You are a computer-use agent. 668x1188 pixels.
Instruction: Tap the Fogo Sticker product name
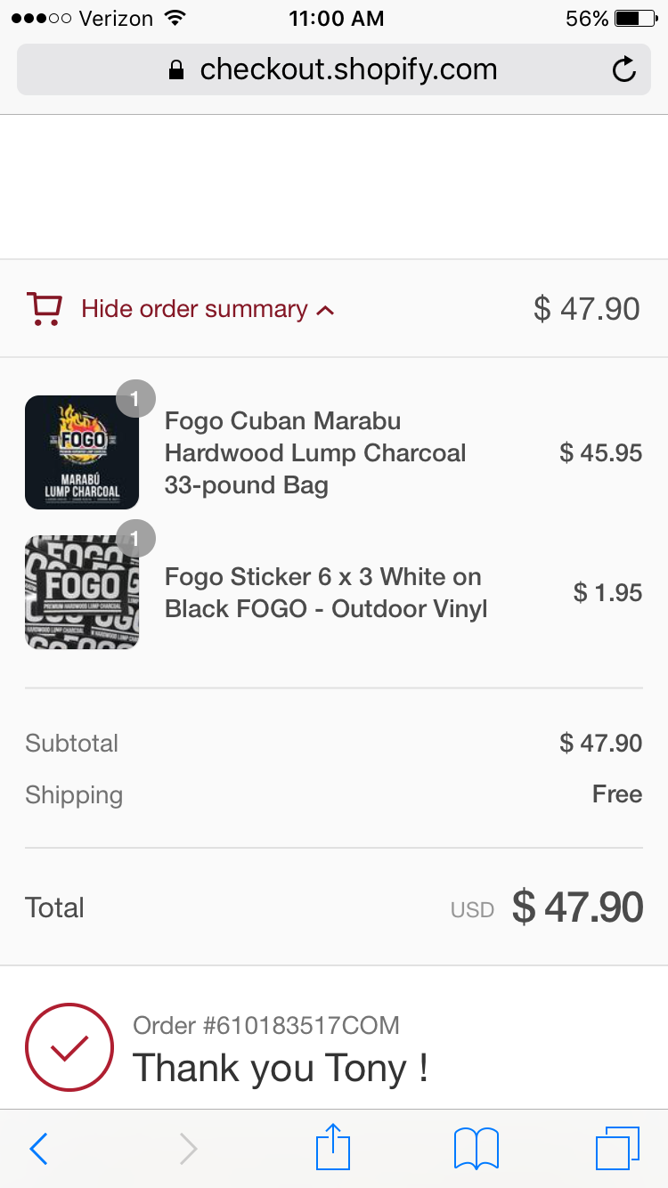[x=326, y=593]
